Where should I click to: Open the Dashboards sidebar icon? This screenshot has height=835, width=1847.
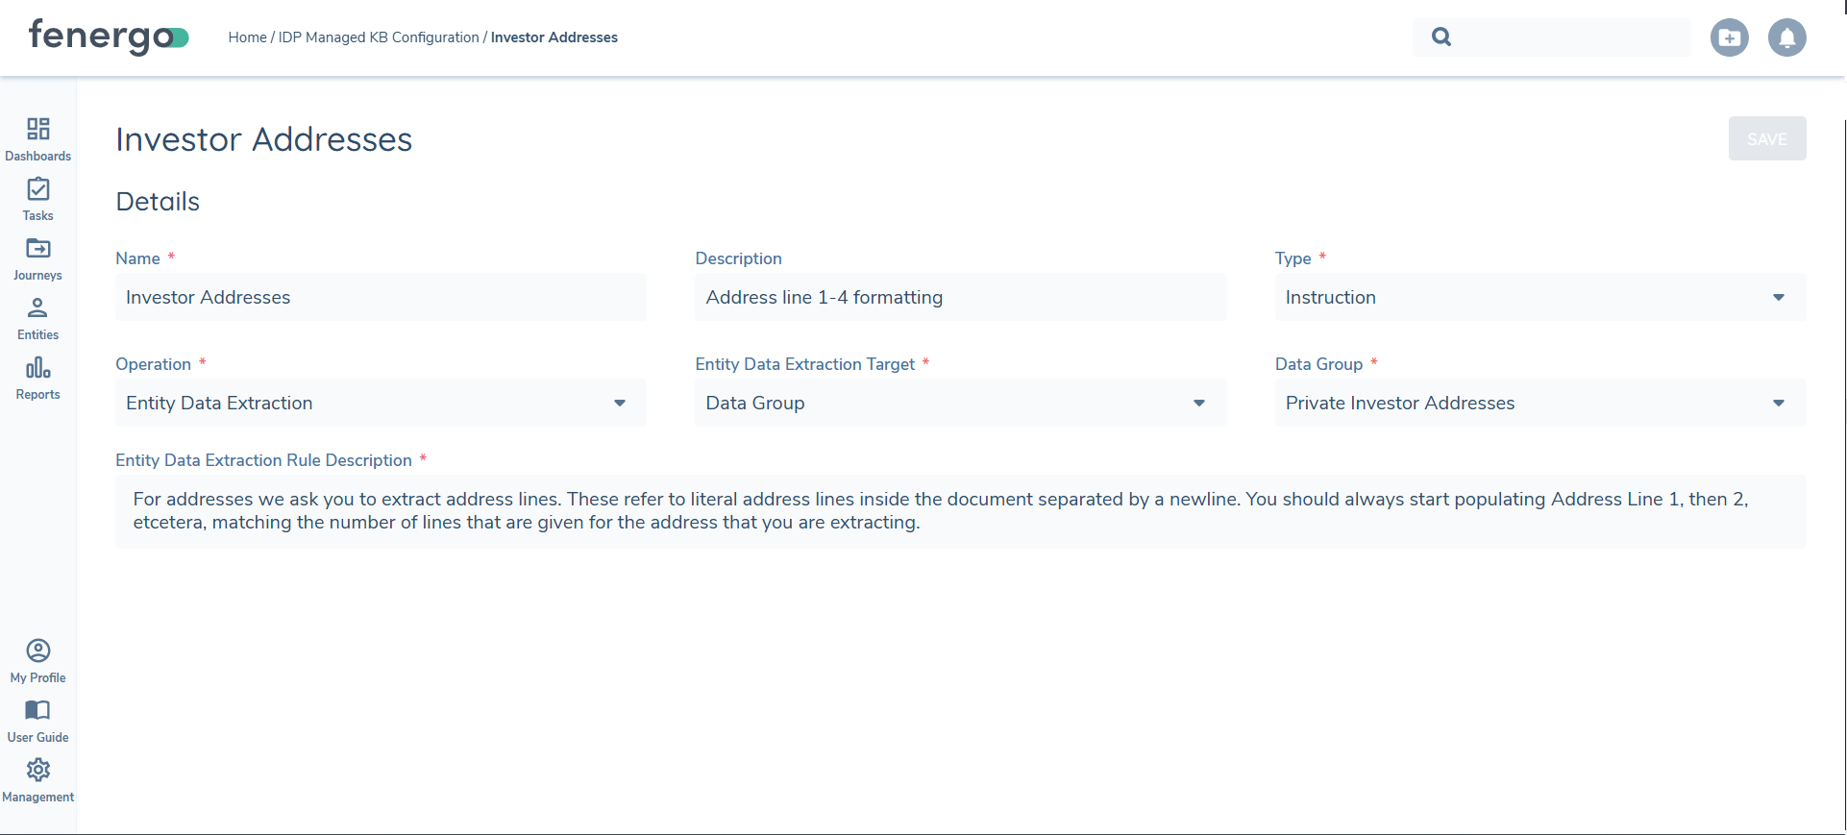point(37,130)
